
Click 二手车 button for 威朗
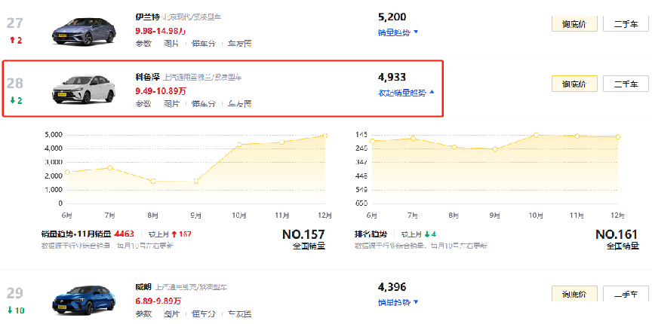pyautogui.click(x=626, y=294)
